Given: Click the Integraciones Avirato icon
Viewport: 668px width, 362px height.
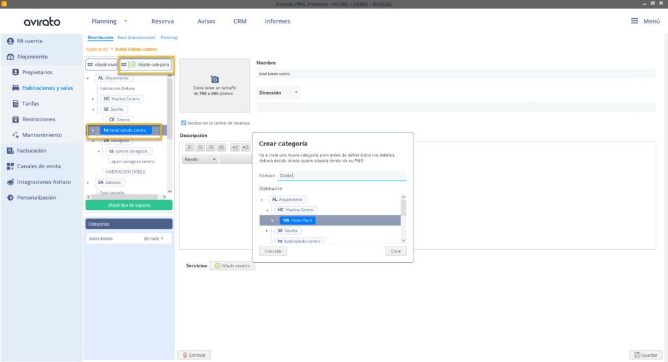Looking at the screenshot, I should click(10, 182).
